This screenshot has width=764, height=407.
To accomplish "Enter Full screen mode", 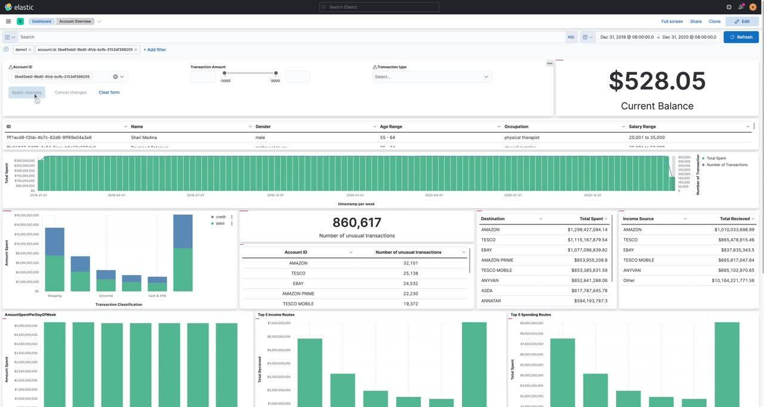I will (672, 21).
